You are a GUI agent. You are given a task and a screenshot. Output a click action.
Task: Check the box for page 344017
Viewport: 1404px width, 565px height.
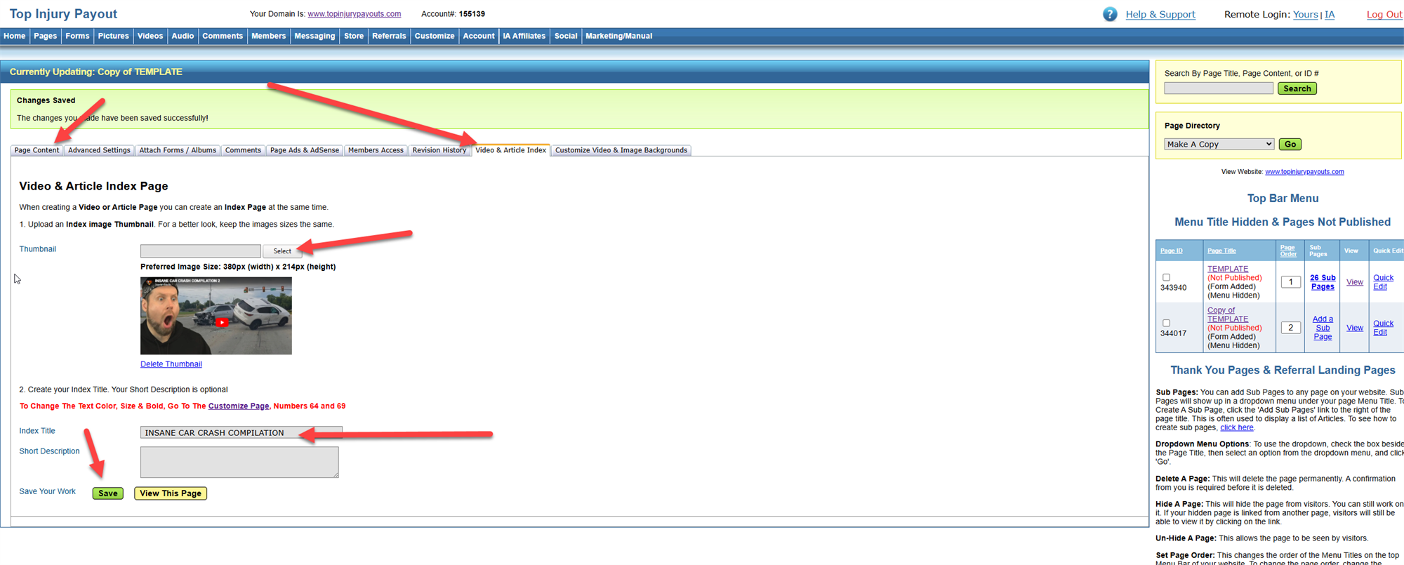coord(1166,324)
